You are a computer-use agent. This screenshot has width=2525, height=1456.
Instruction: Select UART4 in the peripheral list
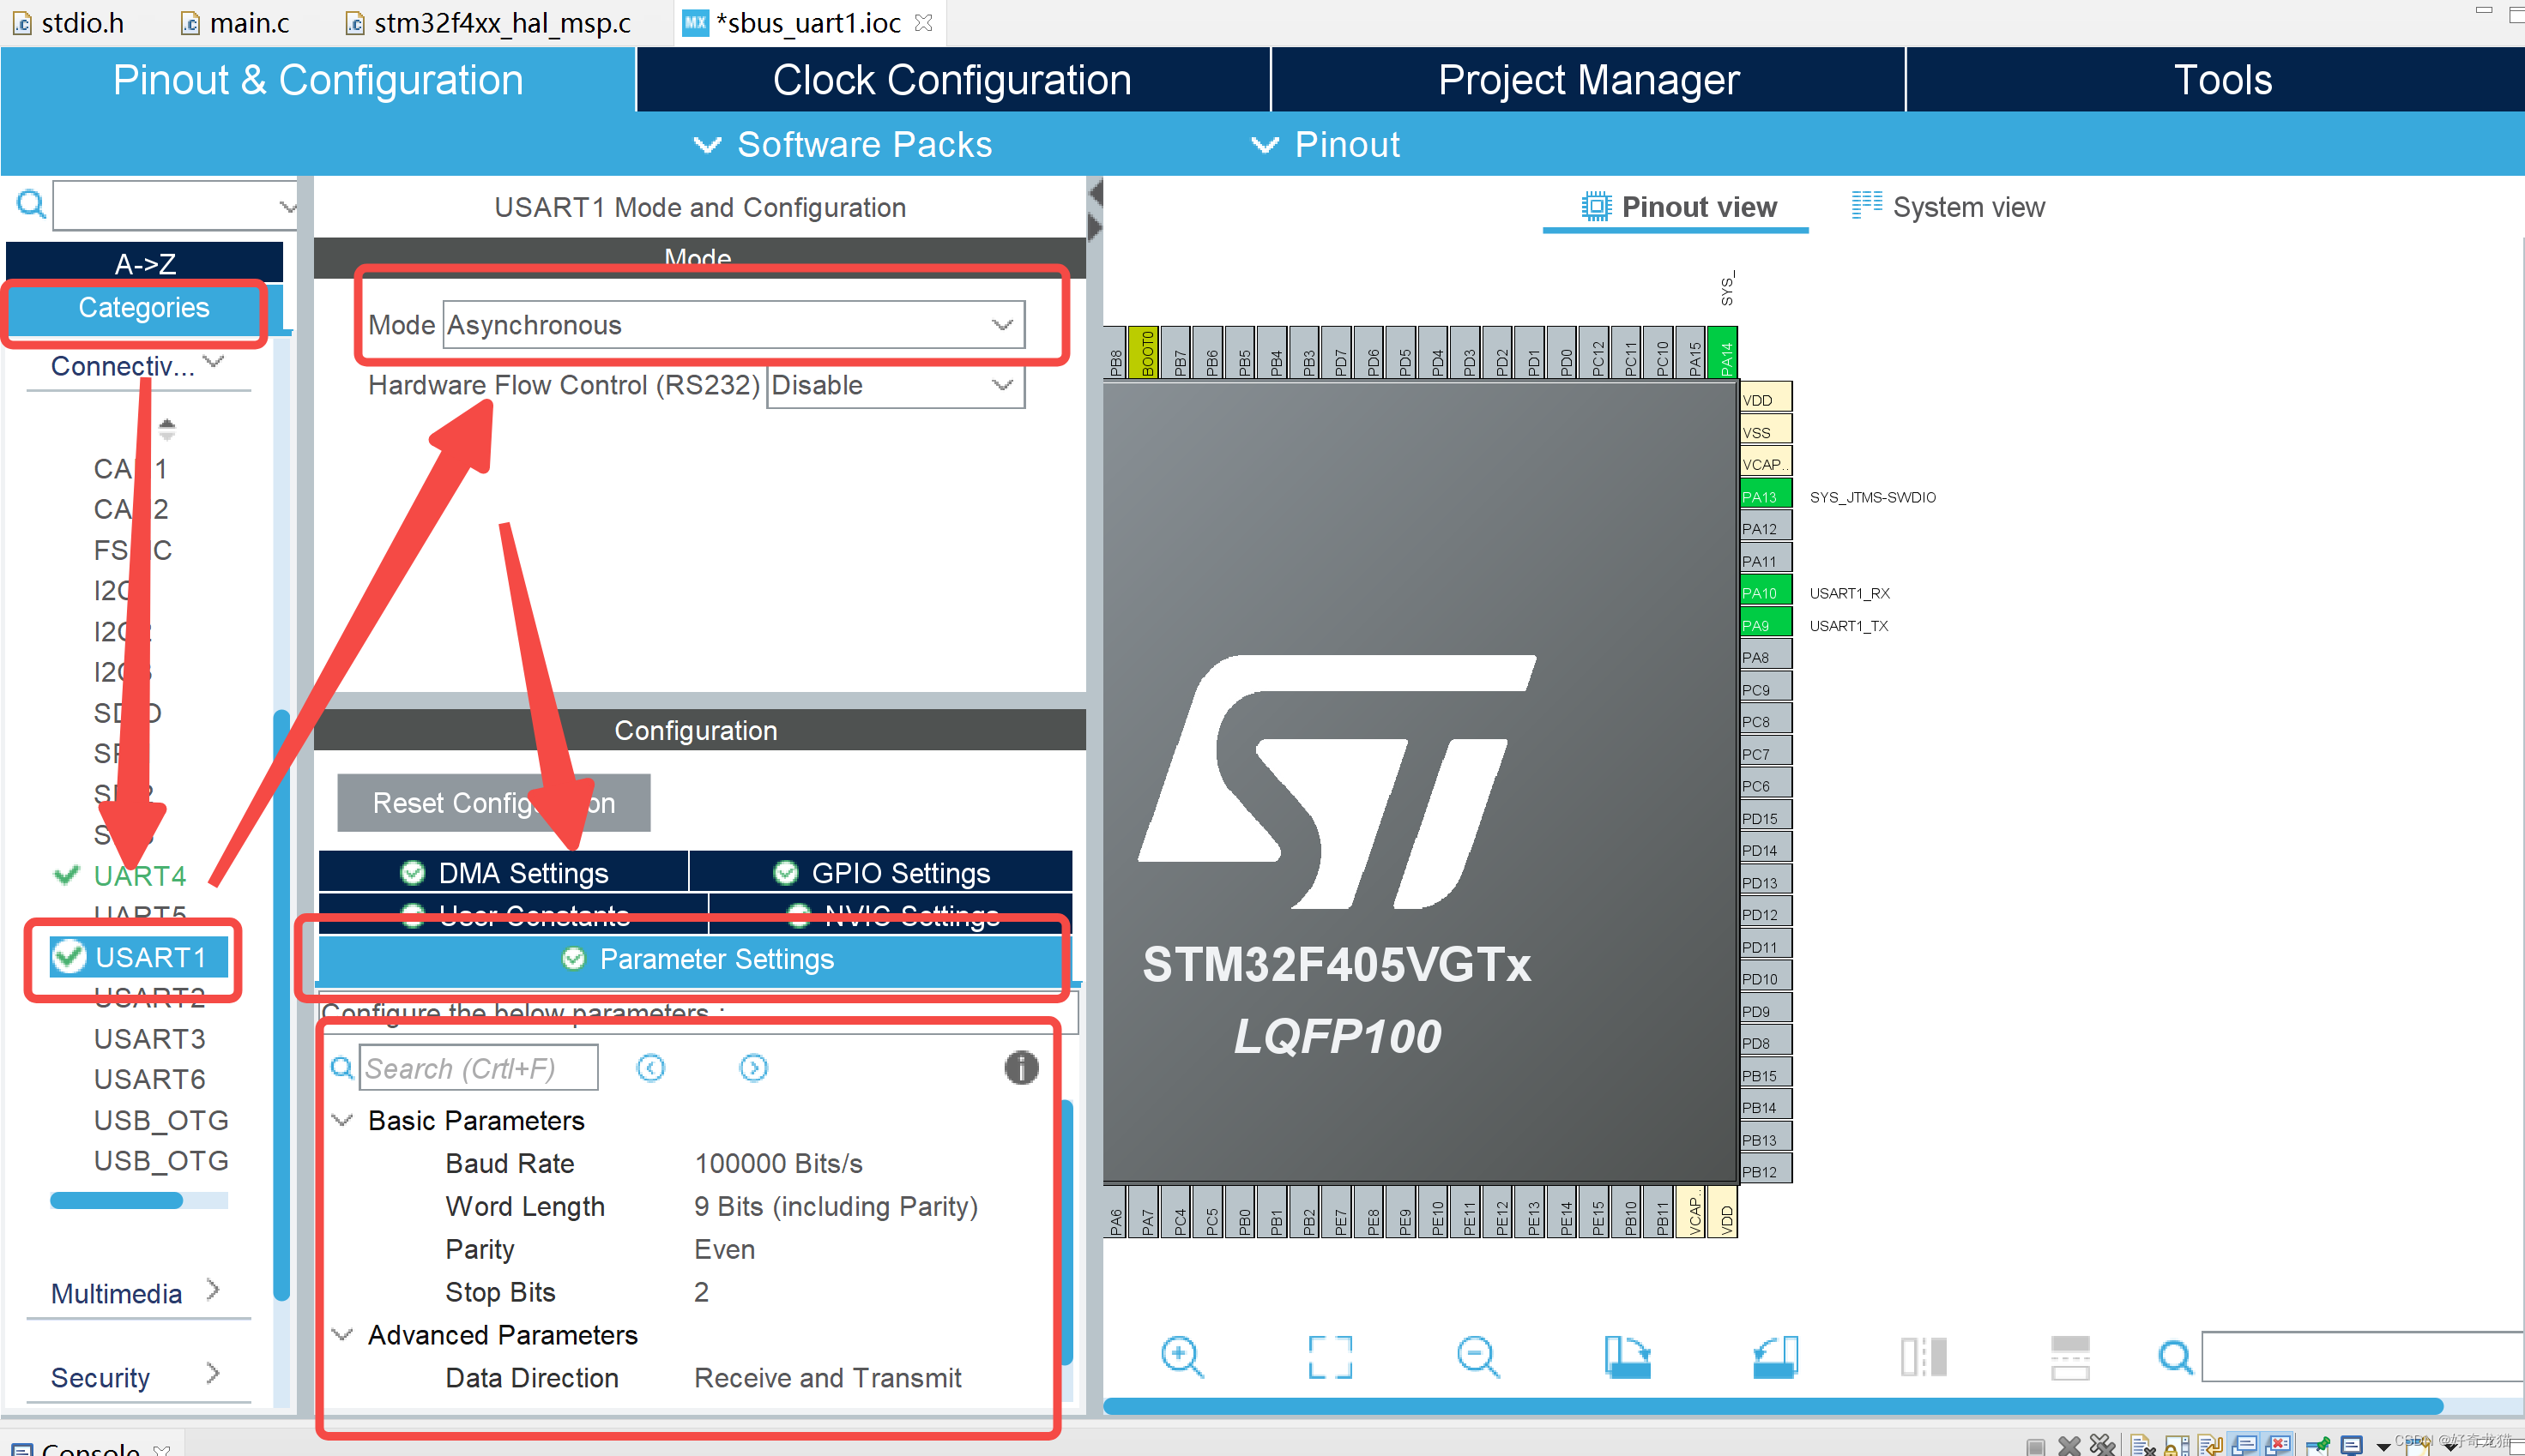pos(139,876)
